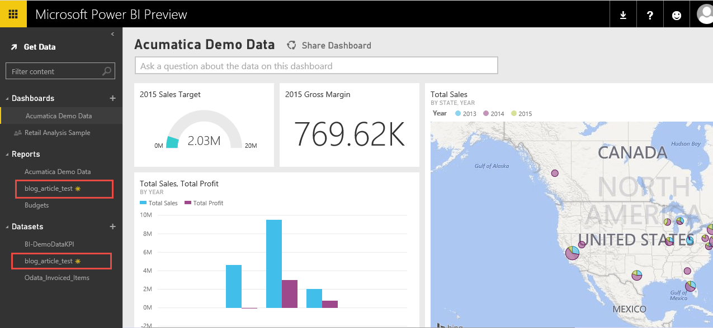The image size is (713, 328).
Task: Click the 2.03M gauge value
Action: coord(204,141)
